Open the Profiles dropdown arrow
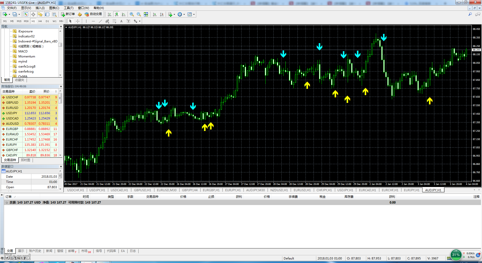Image resolution: width=482 pixels, height=263 pixels. (x=19, y=14)
